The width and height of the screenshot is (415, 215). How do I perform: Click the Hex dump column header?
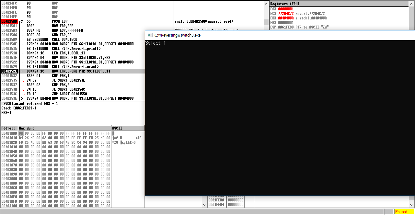click(x=64, y=128)
